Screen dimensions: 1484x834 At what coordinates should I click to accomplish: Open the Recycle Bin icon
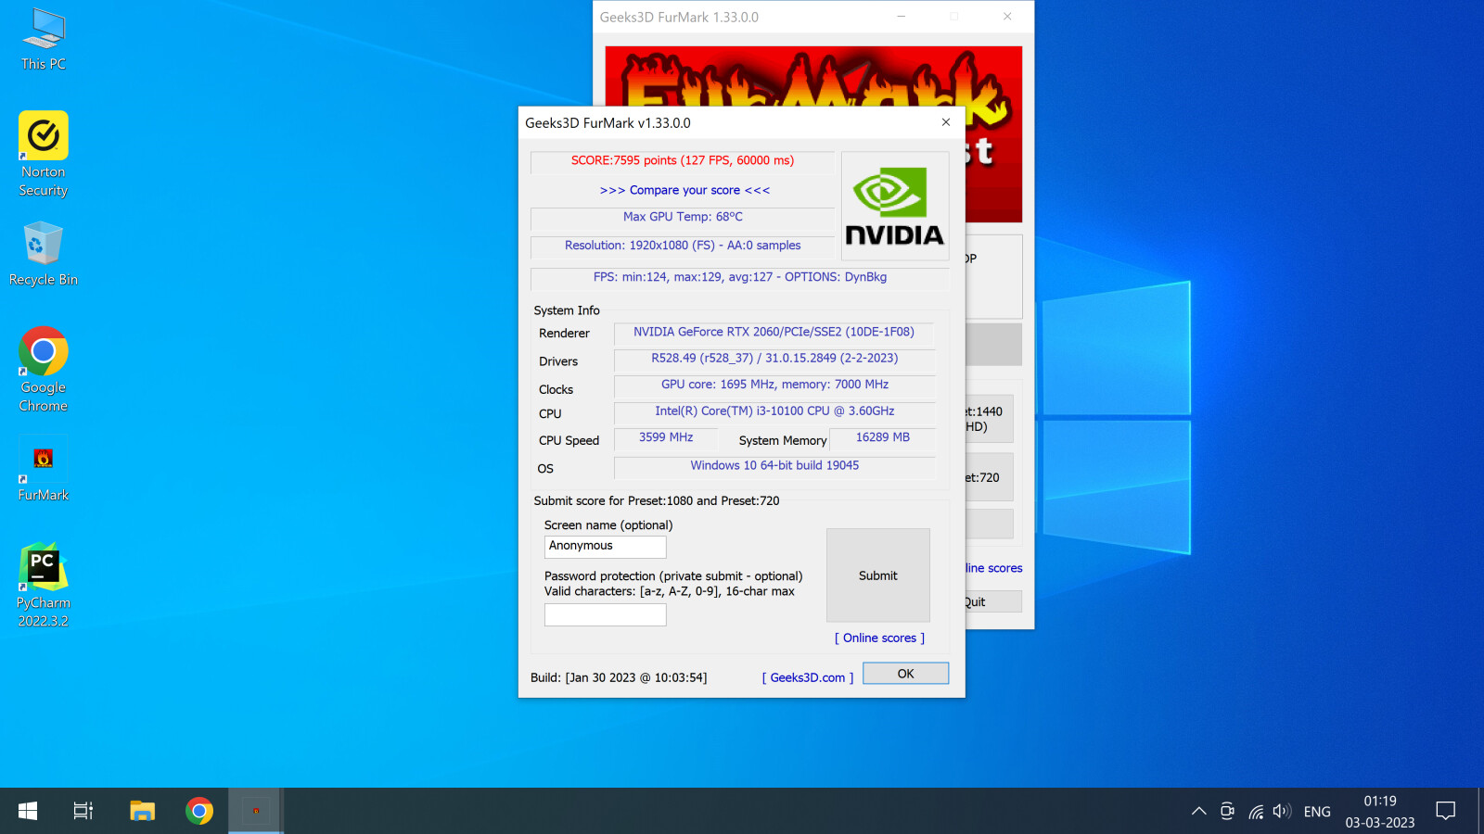44,254
